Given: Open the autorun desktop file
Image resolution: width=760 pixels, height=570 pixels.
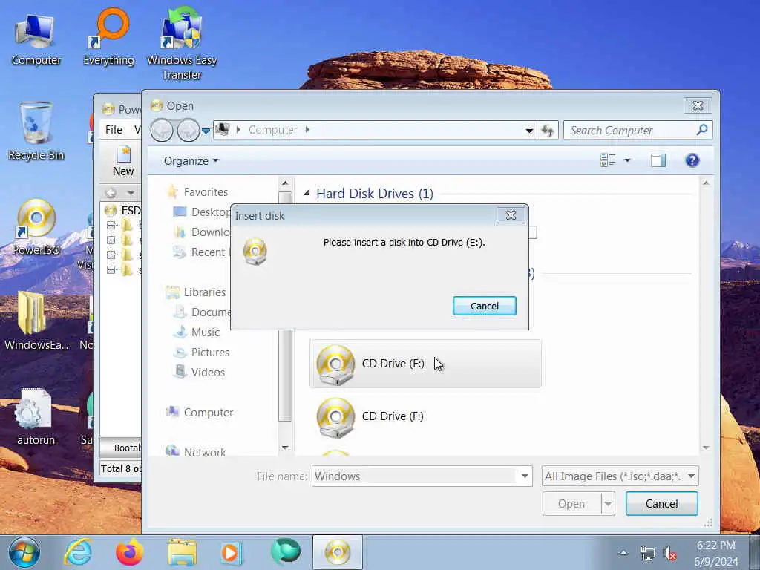Looking at the screenshot, I should (36, 417).
